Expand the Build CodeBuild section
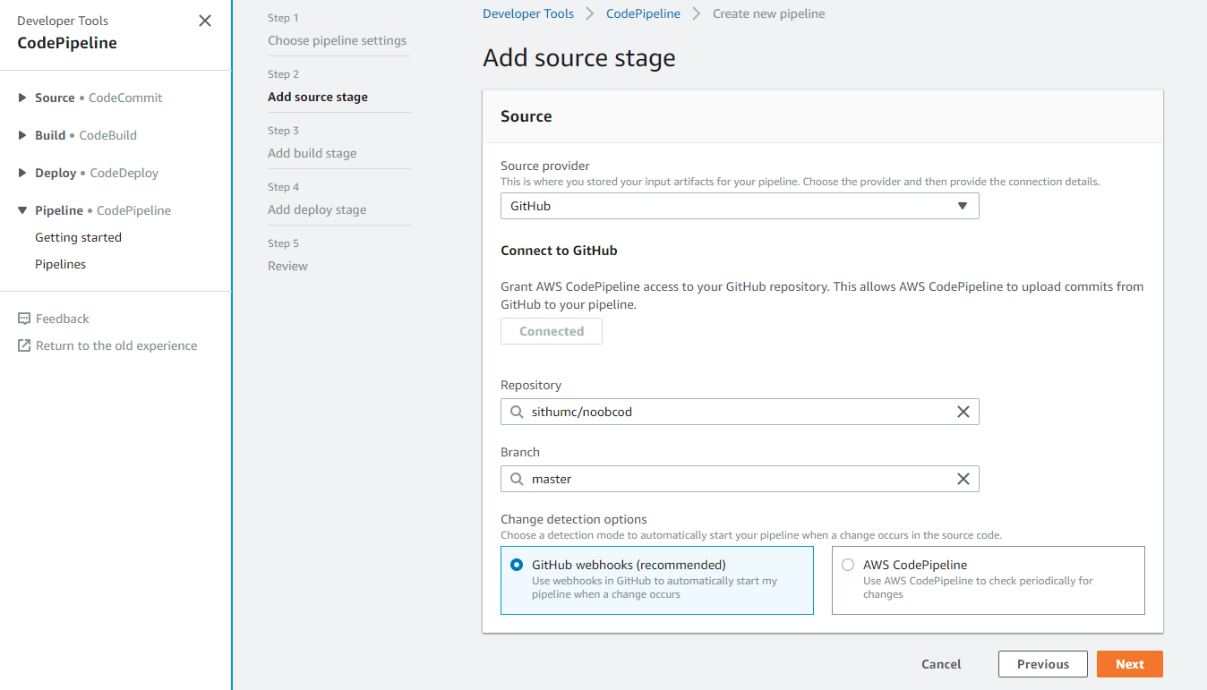1207x690 pixels. tap(22, 135)
